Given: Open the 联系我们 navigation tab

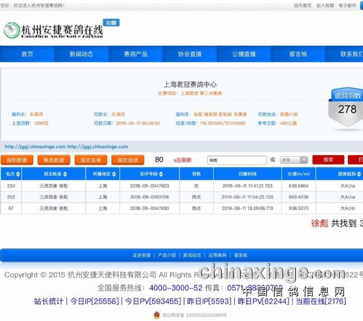Looking at the screenshot, I should point(345,54).
